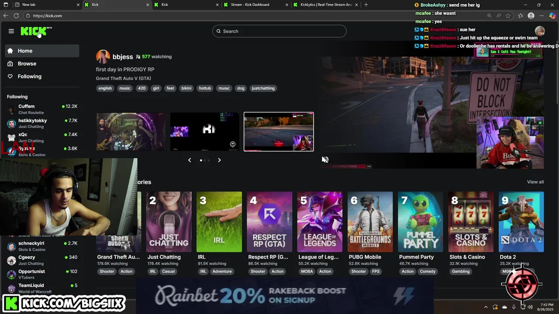This screenshot has width=559, height=314.
Task: Click MOBA tag under League of Legends
Action: [x=307, y=271]
